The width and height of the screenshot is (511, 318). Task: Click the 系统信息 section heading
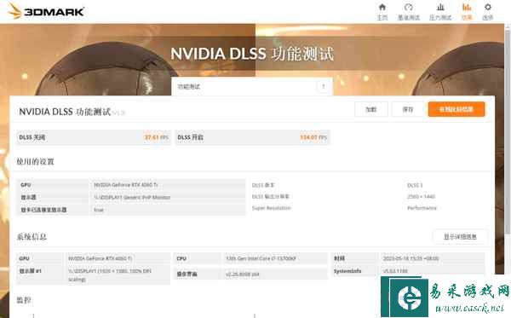[x=32, y=236]
